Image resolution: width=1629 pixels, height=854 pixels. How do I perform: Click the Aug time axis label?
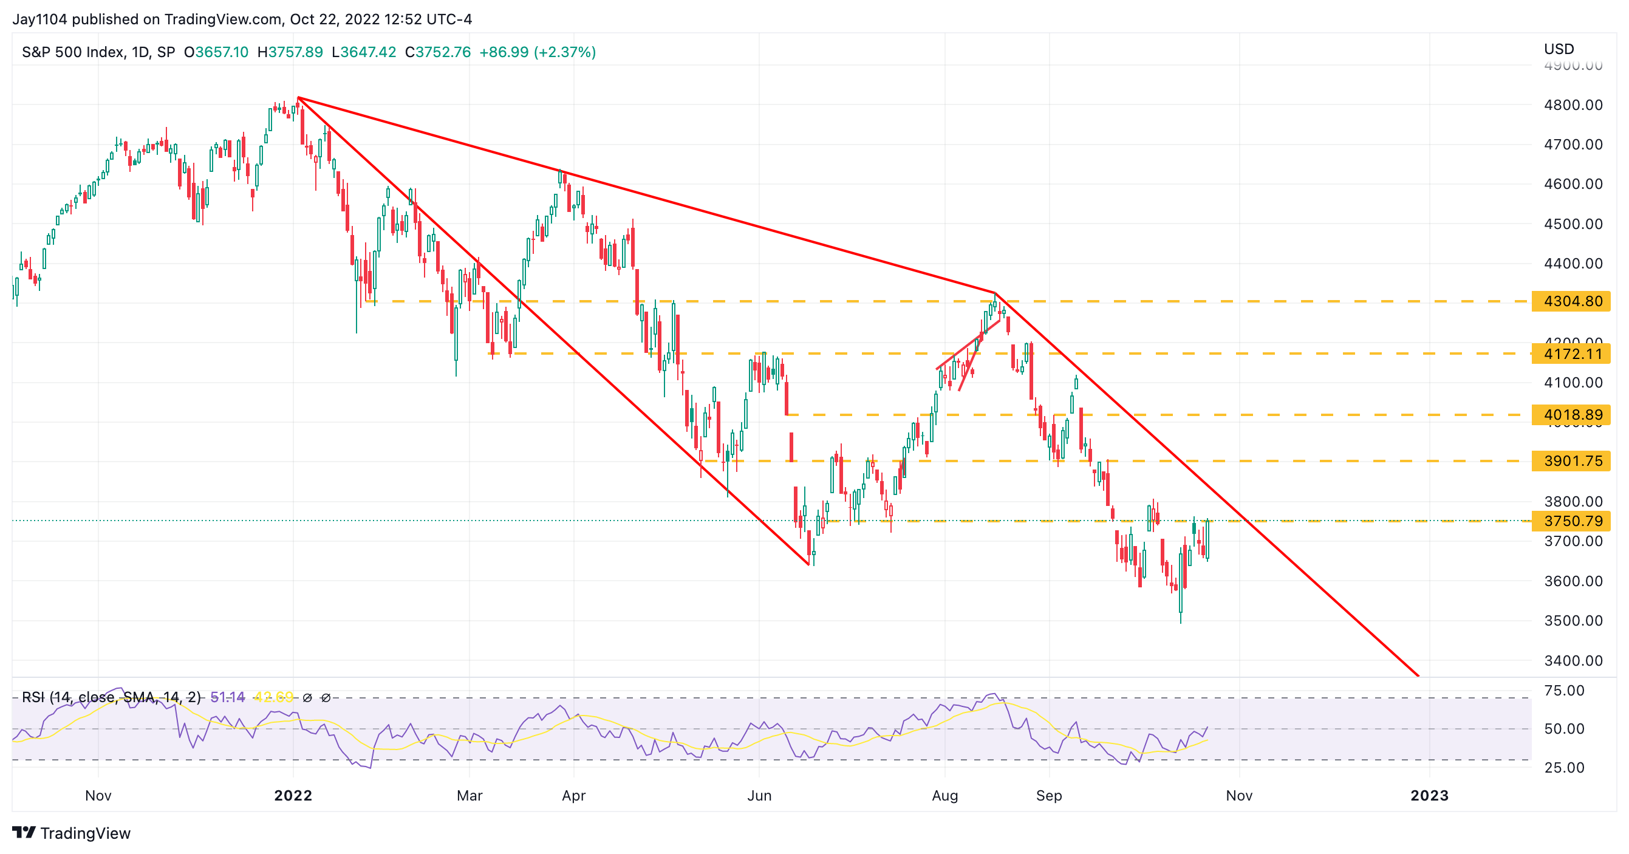(944, 796)
